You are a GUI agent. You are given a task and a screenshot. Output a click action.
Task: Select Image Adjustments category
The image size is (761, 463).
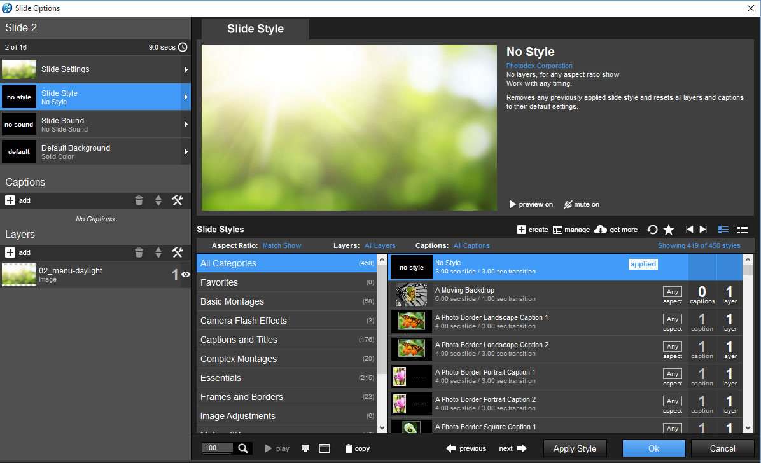tap(287, 416)
